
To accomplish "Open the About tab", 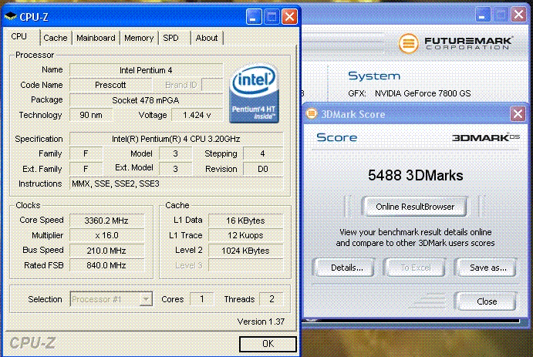I will coord(207,38).
